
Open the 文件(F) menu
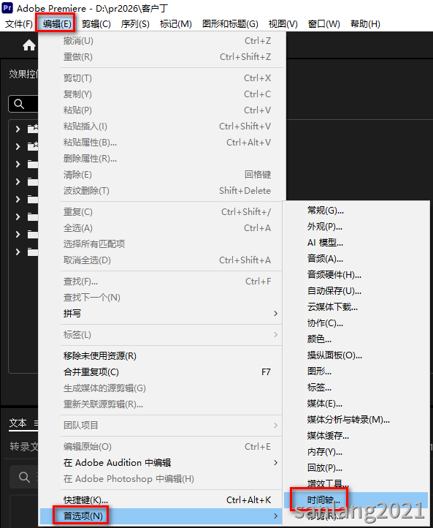pos(19,24)
